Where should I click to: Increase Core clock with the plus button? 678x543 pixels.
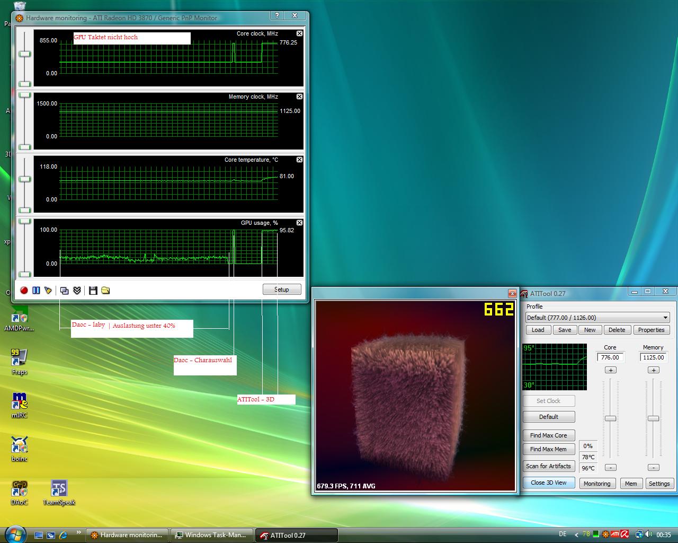pos(610,370)
